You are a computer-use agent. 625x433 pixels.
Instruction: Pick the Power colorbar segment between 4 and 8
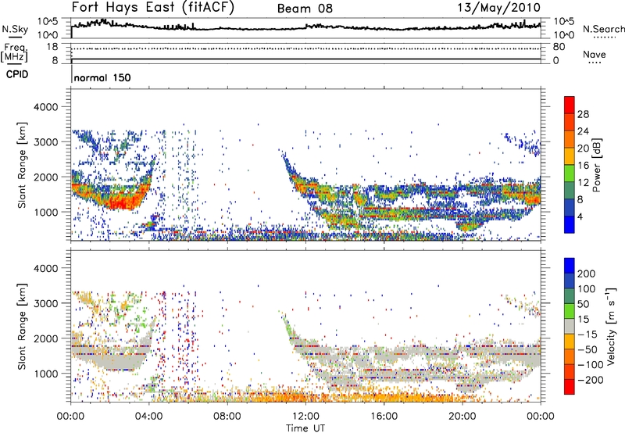coord(570,207)
